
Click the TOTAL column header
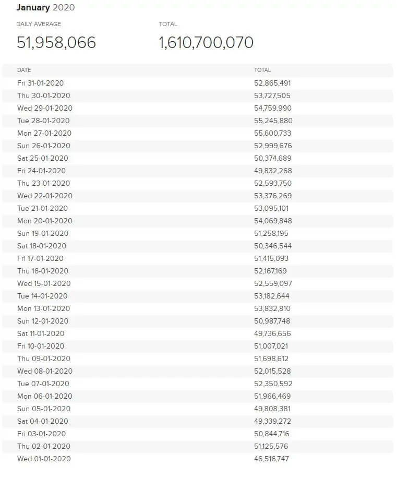(262, 70)
